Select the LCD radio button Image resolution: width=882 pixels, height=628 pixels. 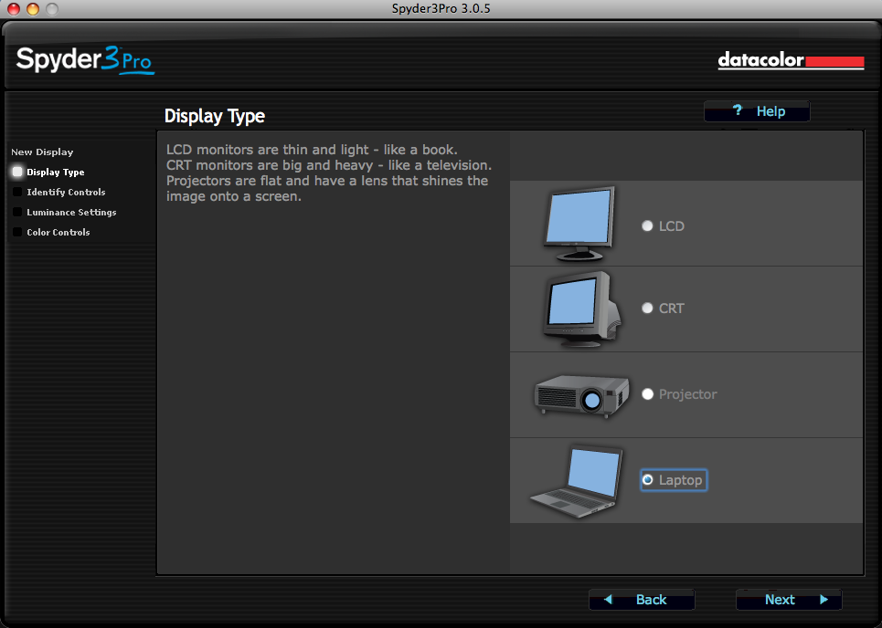pyautogui.click(x=648, y=226)
